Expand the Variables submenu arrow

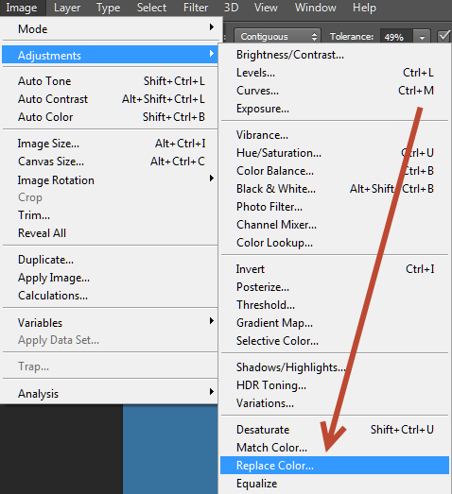coord(212,321)
